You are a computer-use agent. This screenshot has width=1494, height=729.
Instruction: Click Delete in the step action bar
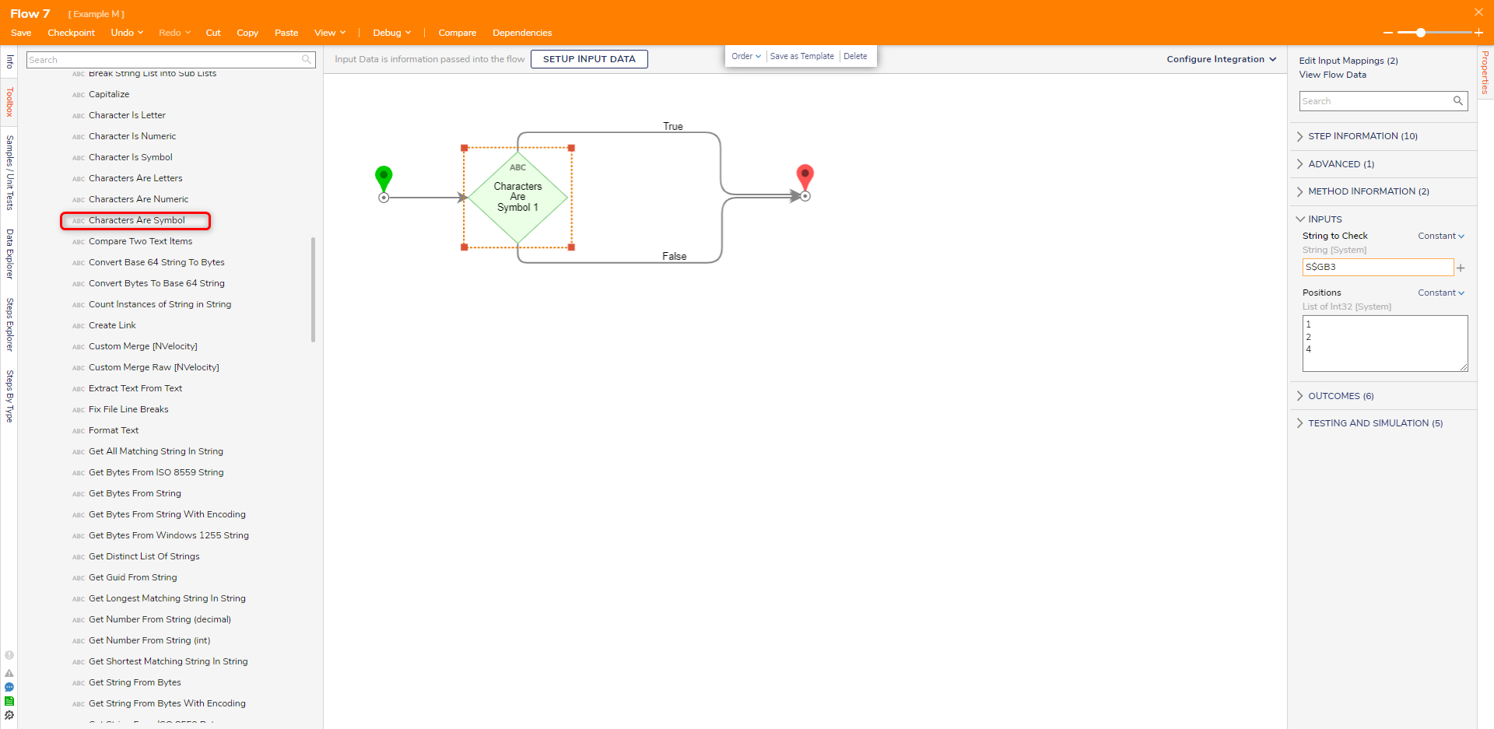[x=855, y=56]
